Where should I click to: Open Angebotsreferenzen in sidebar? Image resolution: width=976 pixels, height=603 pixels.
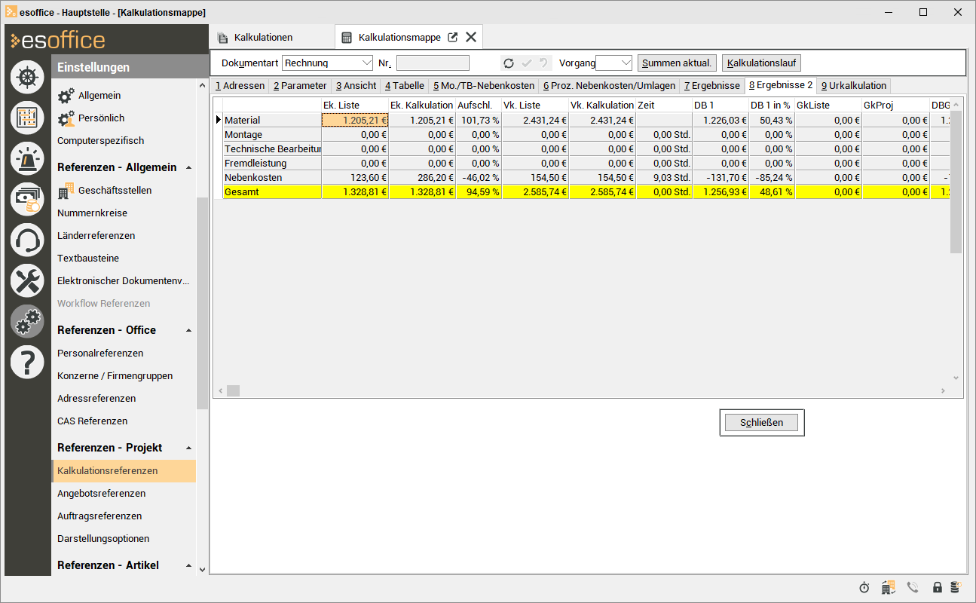[102, 494]
